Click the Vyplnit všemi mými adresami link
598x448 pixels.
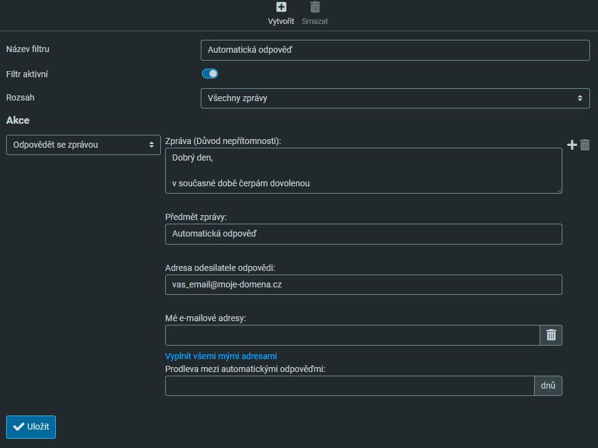coord(221,356)
